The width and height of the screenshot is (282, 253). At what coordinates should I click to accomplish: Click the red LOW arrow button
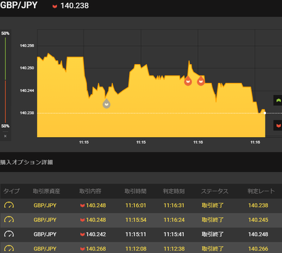(x=278, y=125)
